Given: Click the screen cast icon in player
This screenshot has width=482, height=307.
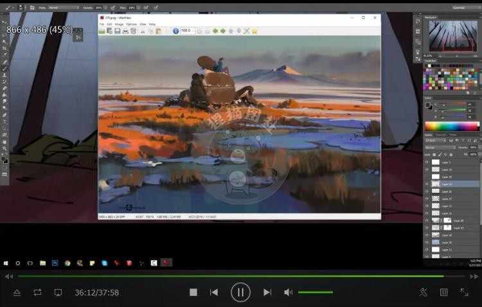Looking at the screenshot, I should coord(58,293).
